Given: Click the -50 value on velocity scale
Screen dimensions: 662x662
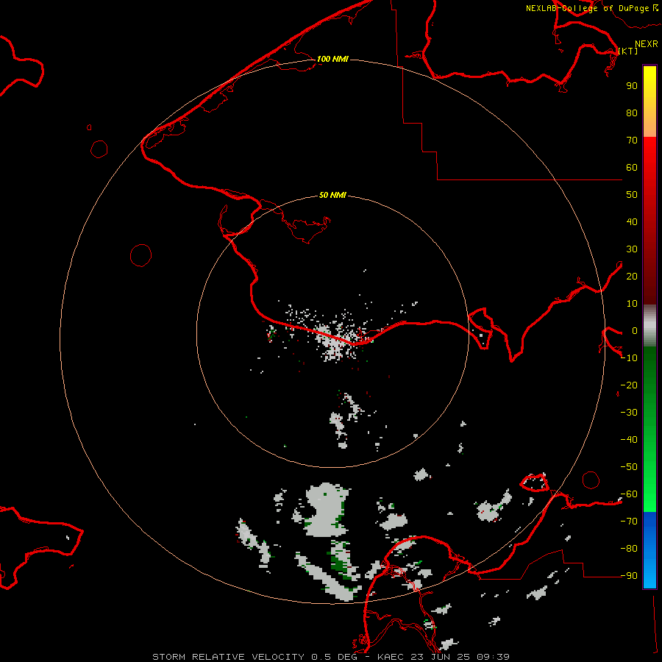Looking at the screenshot, I should click(x=629, y=467).
